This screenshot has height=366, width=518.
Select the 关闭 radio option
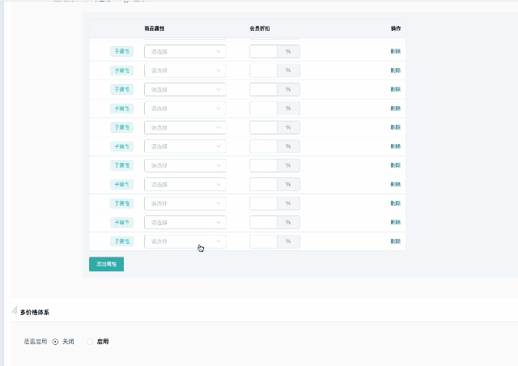coord(56,342)
